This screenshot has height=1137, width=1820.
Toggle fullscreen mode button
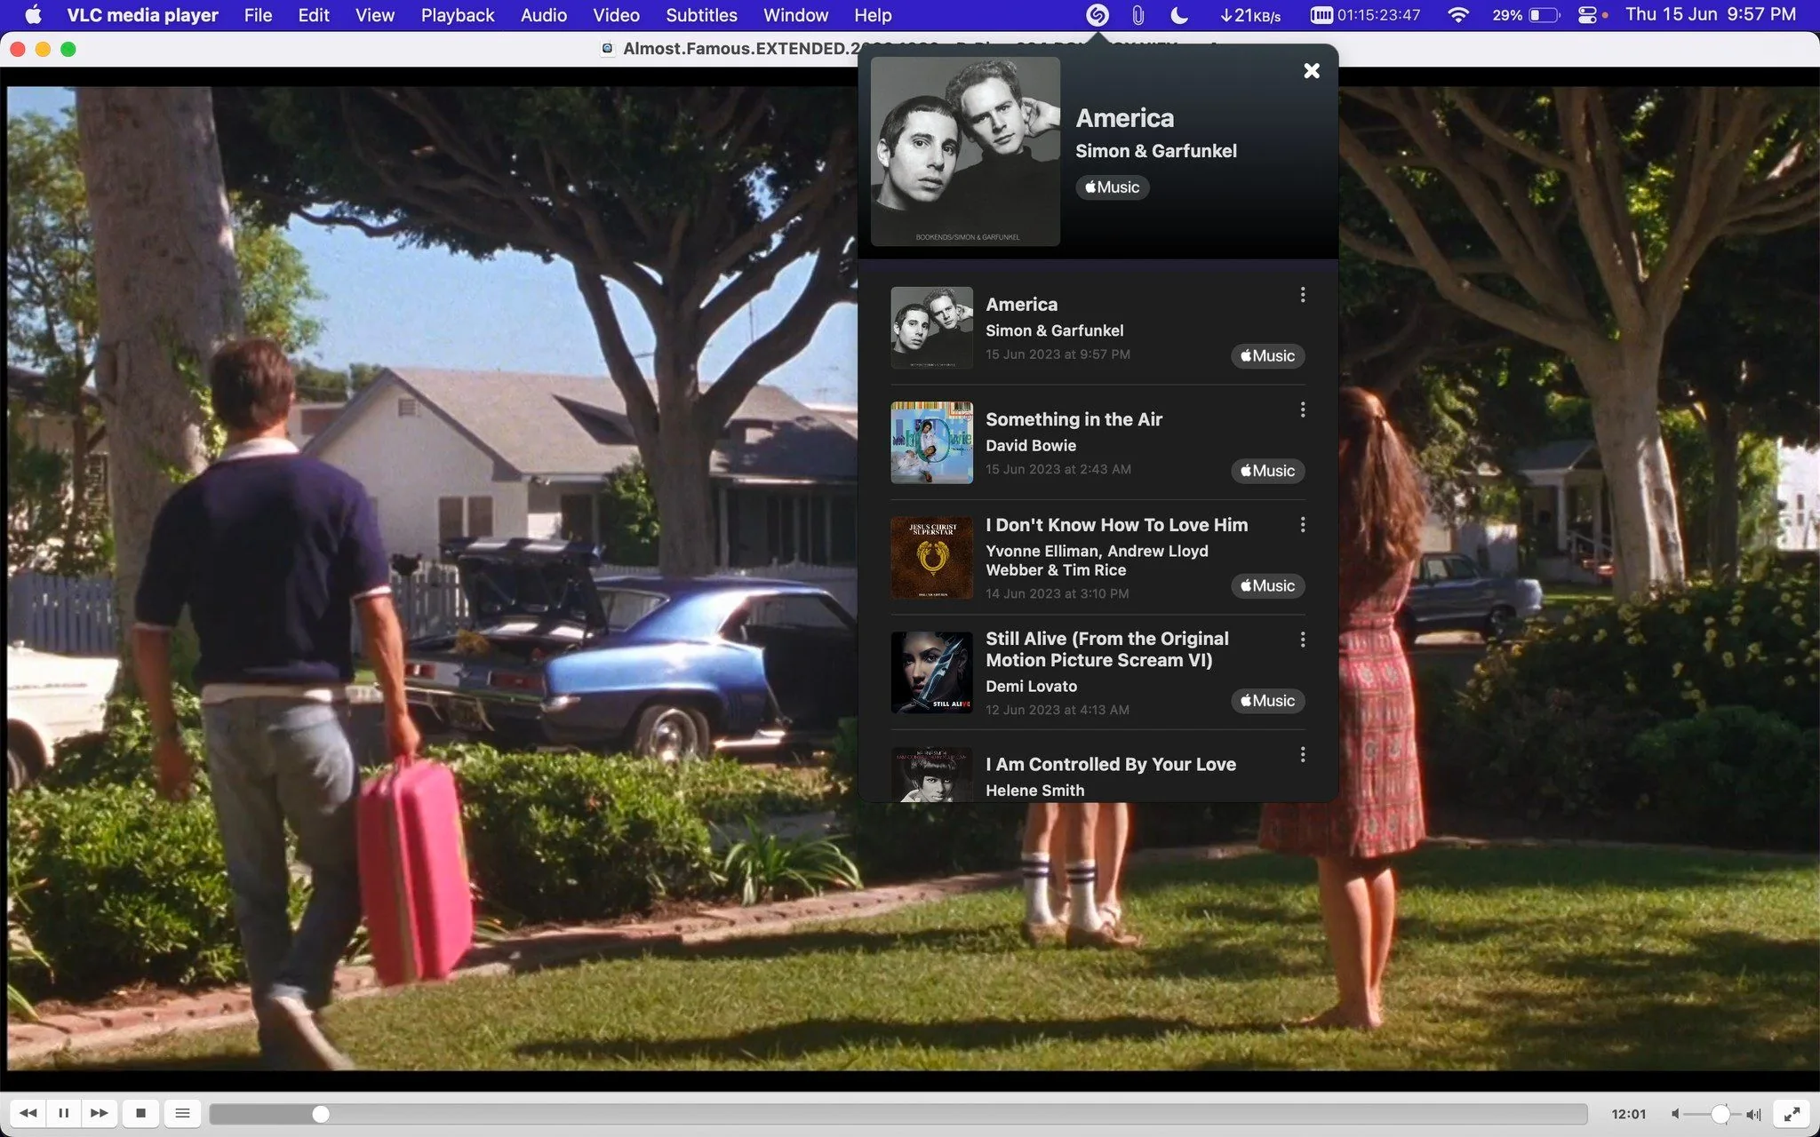pos(1792,1114)
